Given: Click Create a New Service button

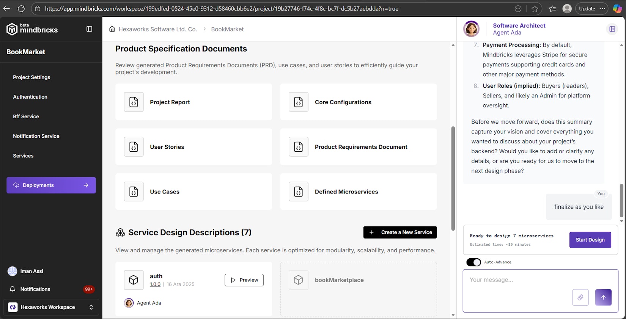Looking at the screenshot, I should (400, 232).
